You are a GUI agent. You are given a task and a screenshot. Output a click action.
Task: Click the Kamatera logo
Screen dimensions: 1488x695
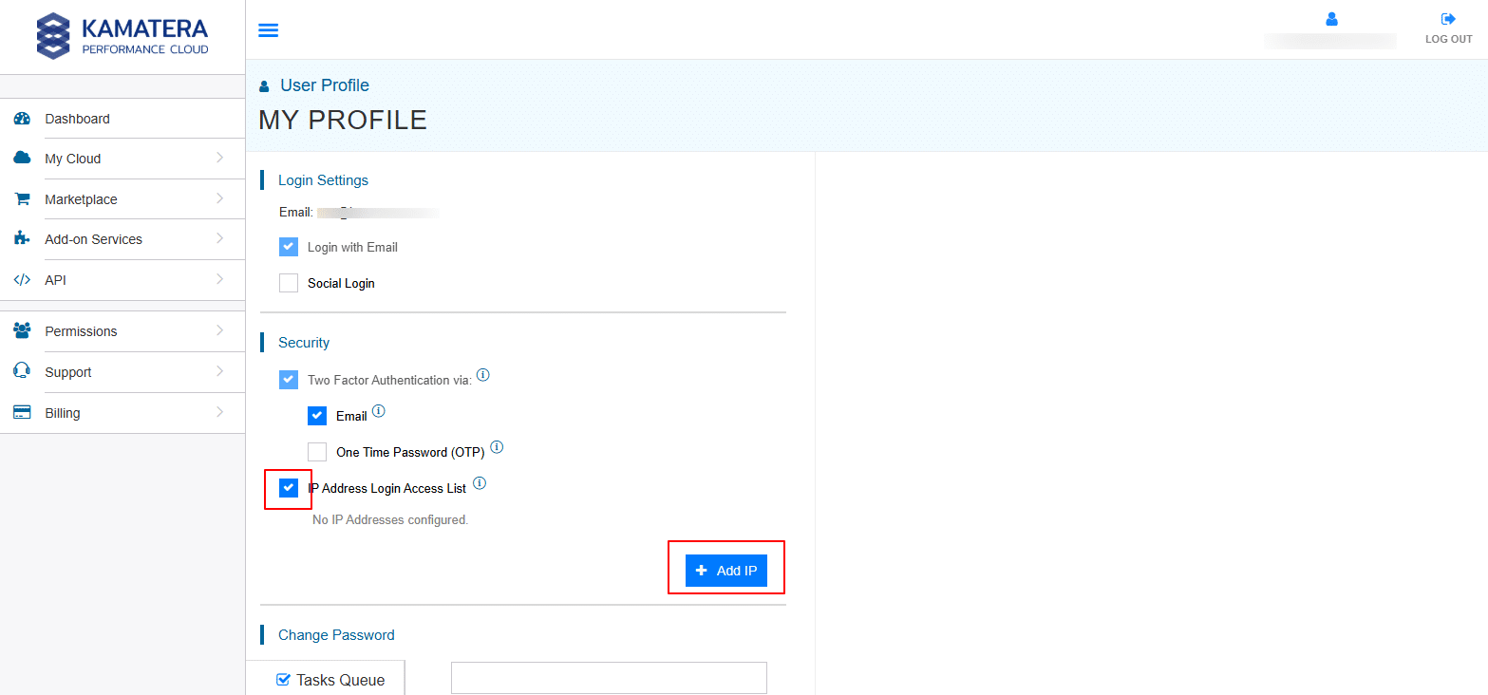click(122, 36)
